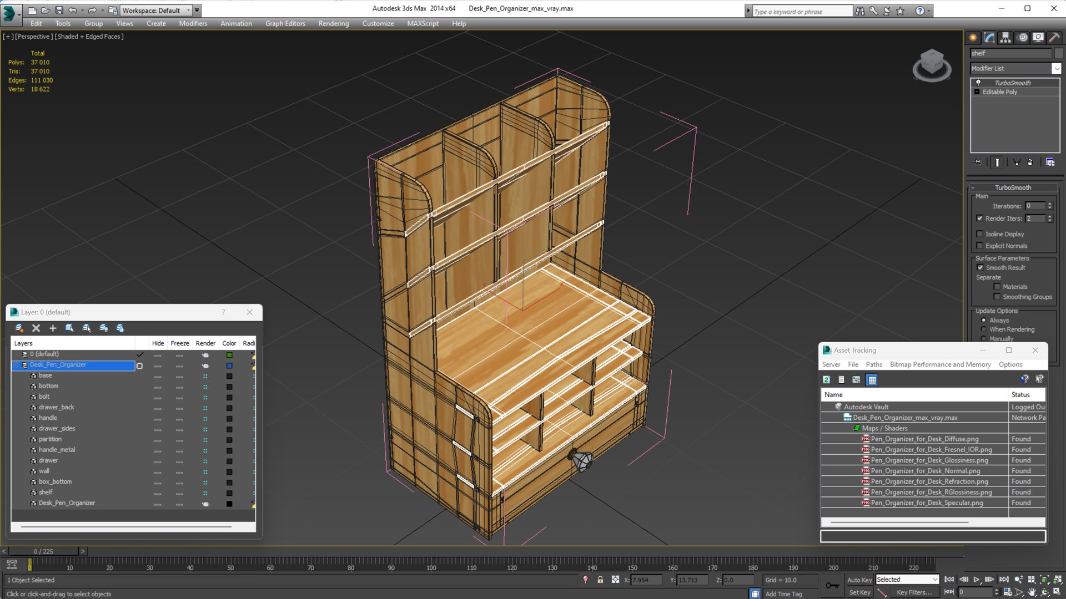
Task: Open the Rendering menu
Action: (x=334, y=23)
